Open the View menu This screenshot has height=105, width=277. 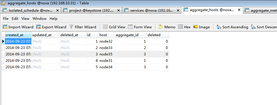point(26,19)
